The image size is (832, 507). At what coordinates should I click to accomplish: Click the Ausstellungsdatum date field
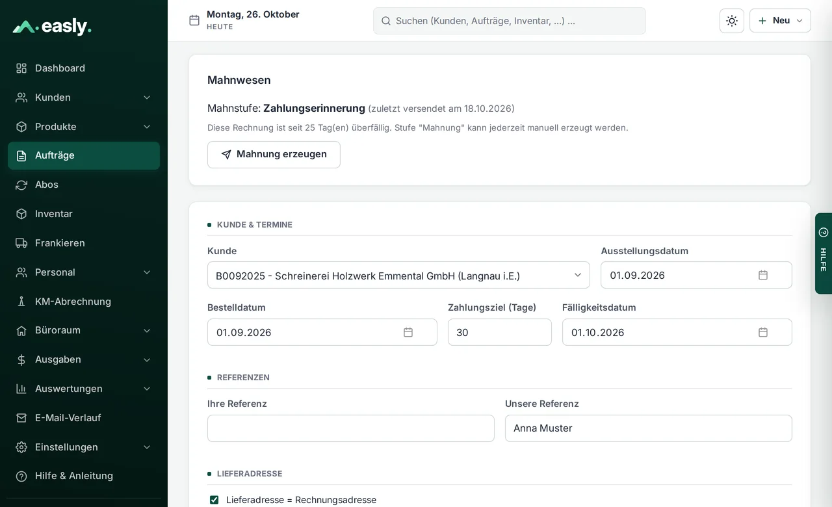tap(696, 275)
